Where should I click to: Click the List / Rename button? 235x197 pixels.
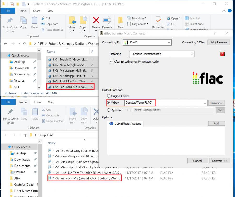coord(218,42)
